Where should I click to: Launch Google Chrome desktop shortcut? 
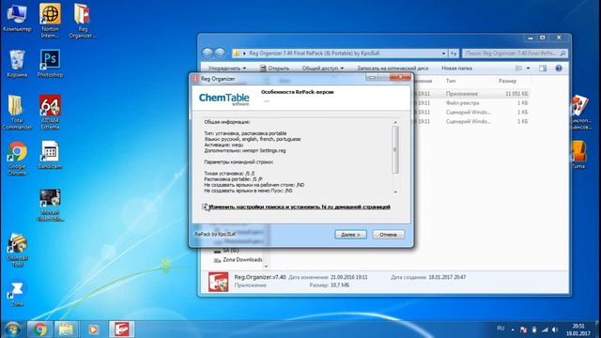pyautogui.click(x=17, y=159)
